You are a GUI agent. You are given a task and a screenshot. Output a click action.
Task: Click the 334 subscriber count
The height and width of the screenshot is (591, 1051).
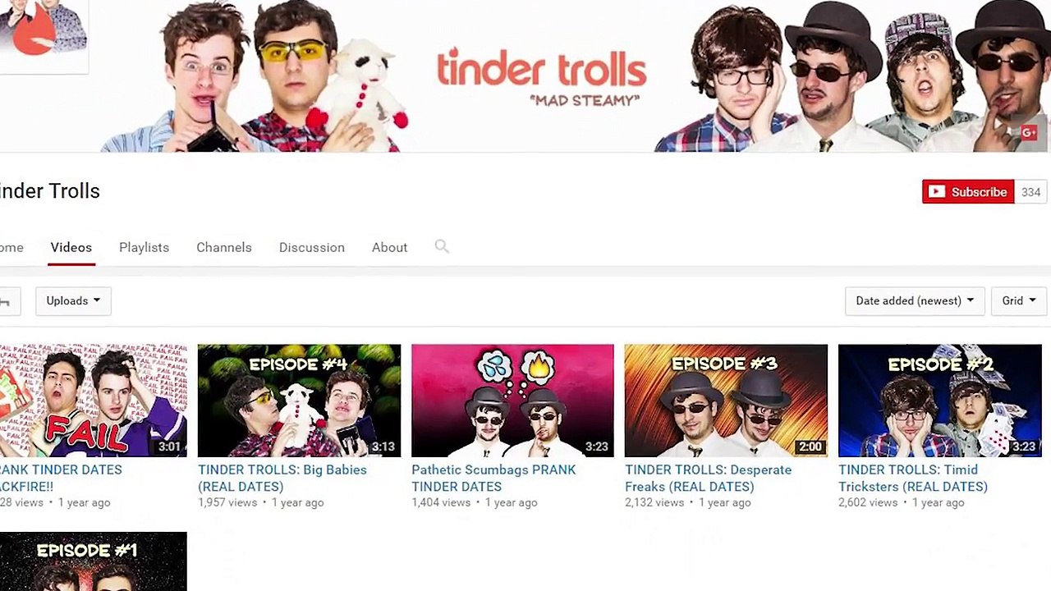pyautogui.click(x=1030, y=192)
